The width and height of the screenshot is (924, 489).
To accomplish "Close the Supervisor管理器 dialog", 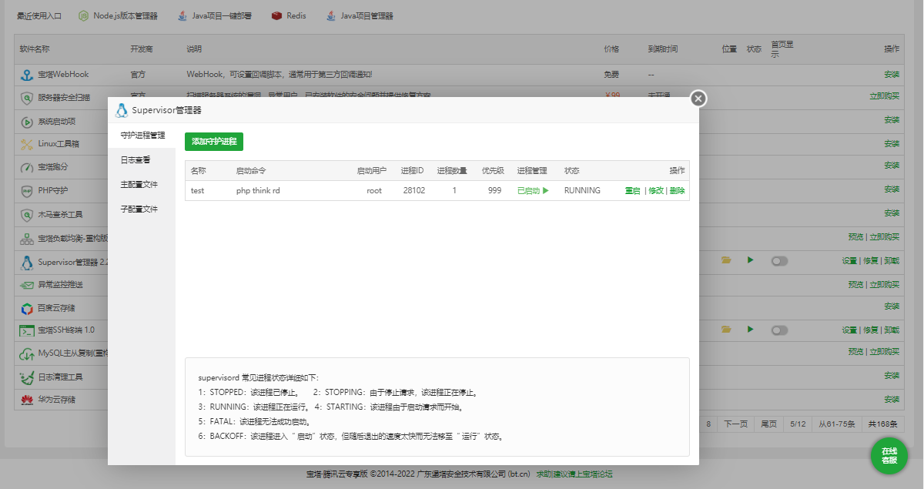I will pyautogui.click(x=698, y=99).
